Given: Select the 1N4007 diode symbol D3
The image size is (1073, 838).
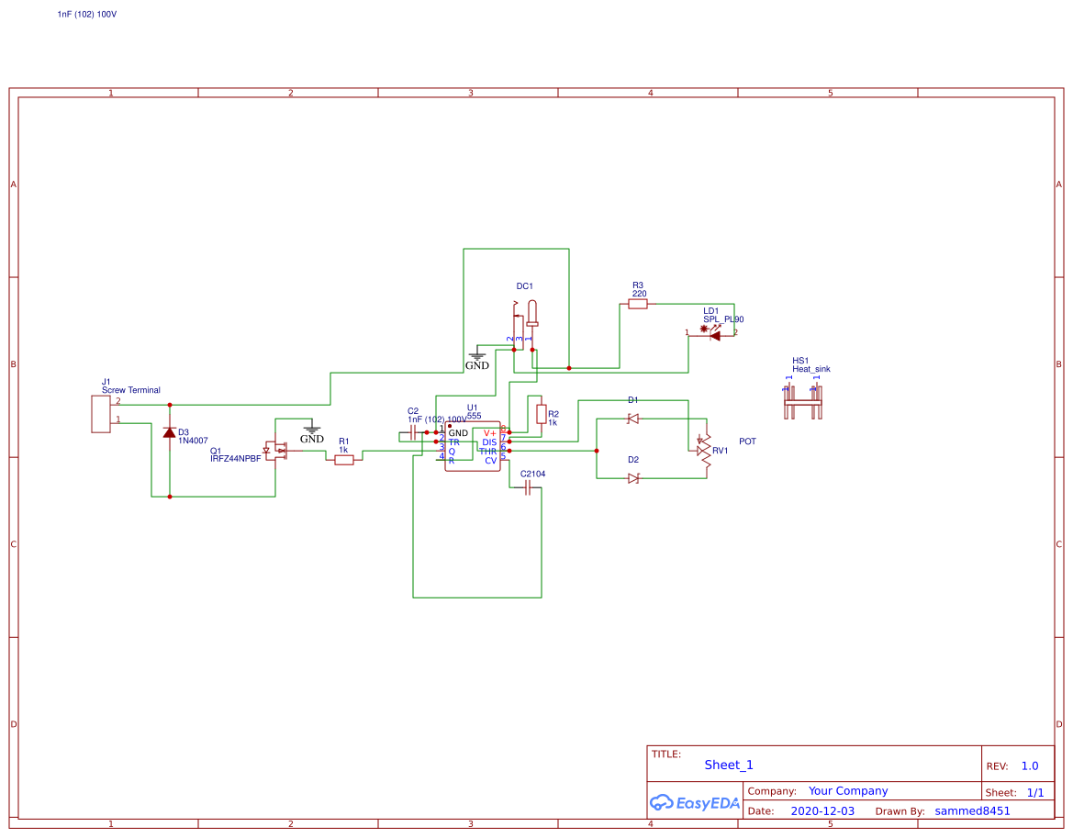Looking at the screenshot, I should [171, 431].
